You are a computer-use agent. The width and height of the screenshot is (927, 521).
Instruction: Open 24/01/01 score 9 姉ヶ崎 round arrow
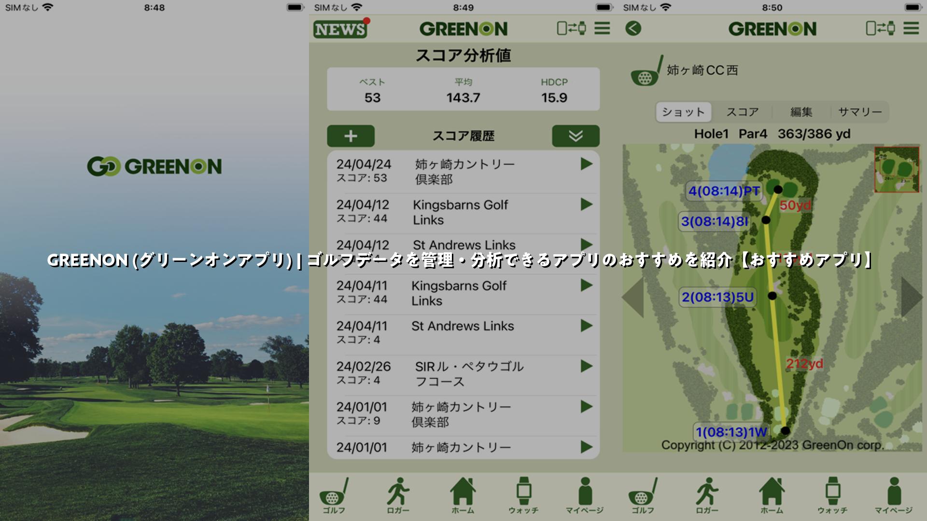click(x=586, y=407)
